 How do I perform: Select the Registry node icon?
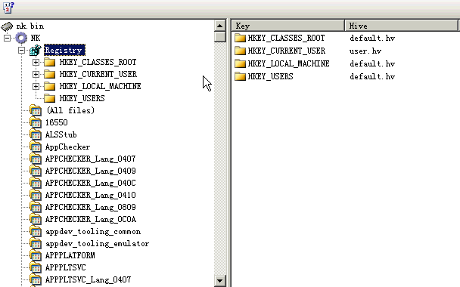(36, 50)
